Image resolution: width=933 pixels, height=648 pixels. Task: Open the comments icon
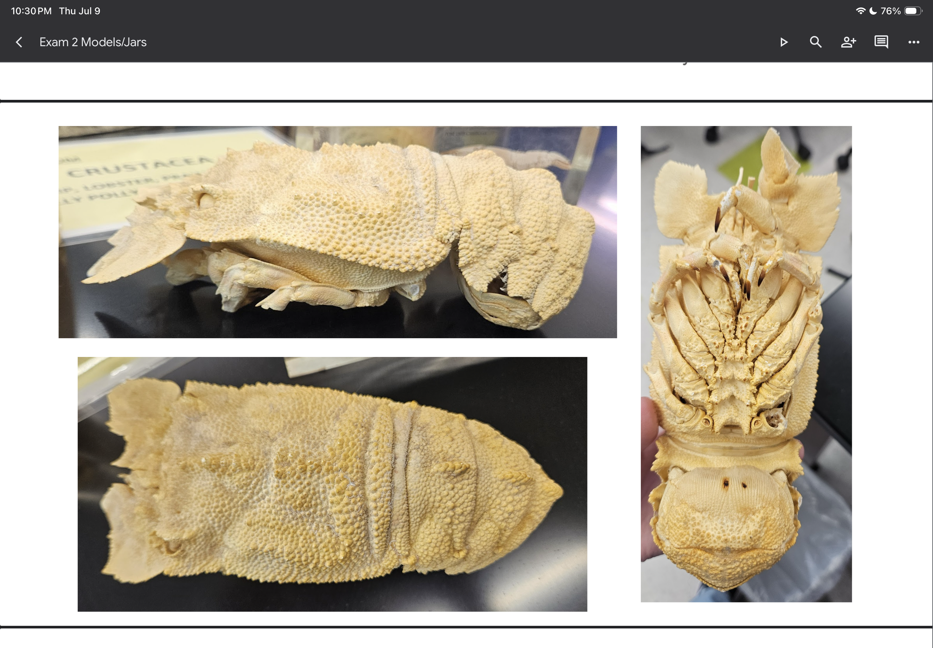881,42
